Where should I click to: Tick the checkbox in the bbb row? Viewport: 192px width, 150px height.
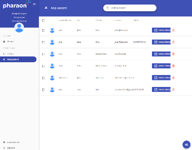pos(43,90)
